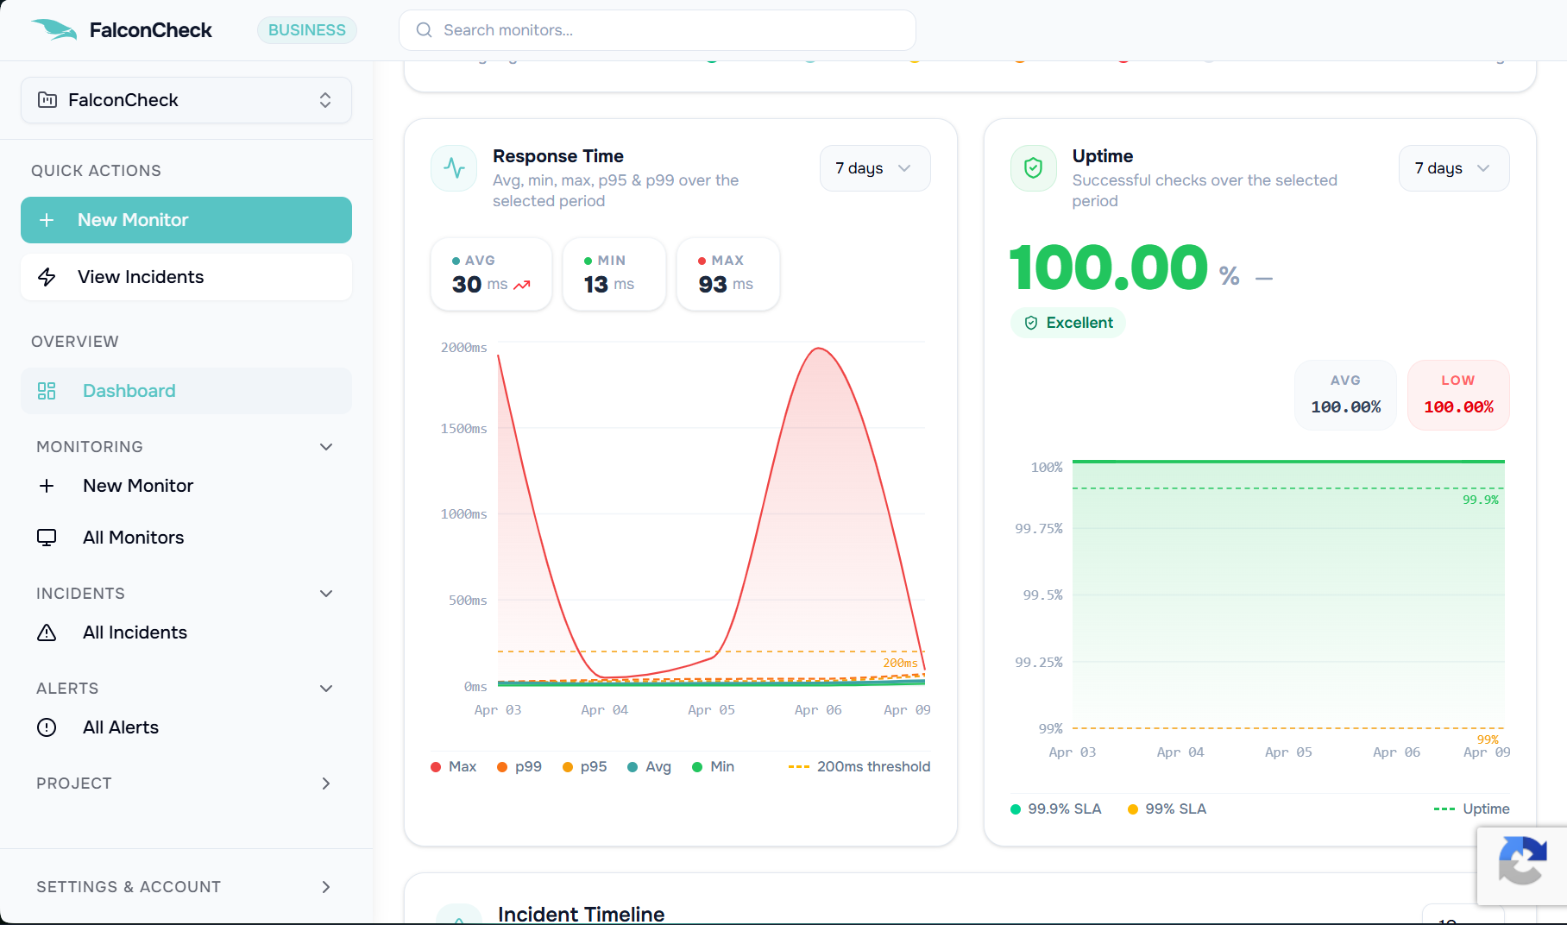The height and width of the screenshot is (925, 1567).
Task: Click the project icon in FalconCheck selector
Action: coord(47,100)
